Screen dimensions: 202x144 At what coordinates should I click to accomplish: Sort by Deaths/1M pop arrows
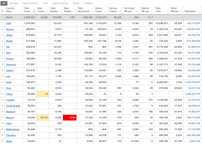point(151,11)
